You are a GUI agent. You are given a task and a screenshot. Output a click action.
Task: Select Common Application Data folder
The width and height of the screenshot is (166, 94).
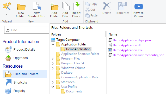pos(80,77)
